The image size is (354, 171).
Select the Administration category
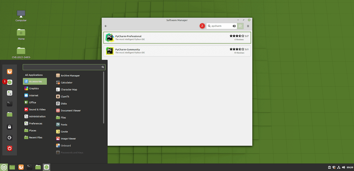[35, 116]
